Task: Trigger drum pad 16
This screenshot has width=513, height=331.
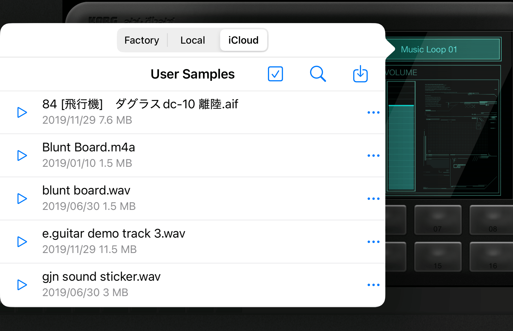Action: (x=492, y=257)
